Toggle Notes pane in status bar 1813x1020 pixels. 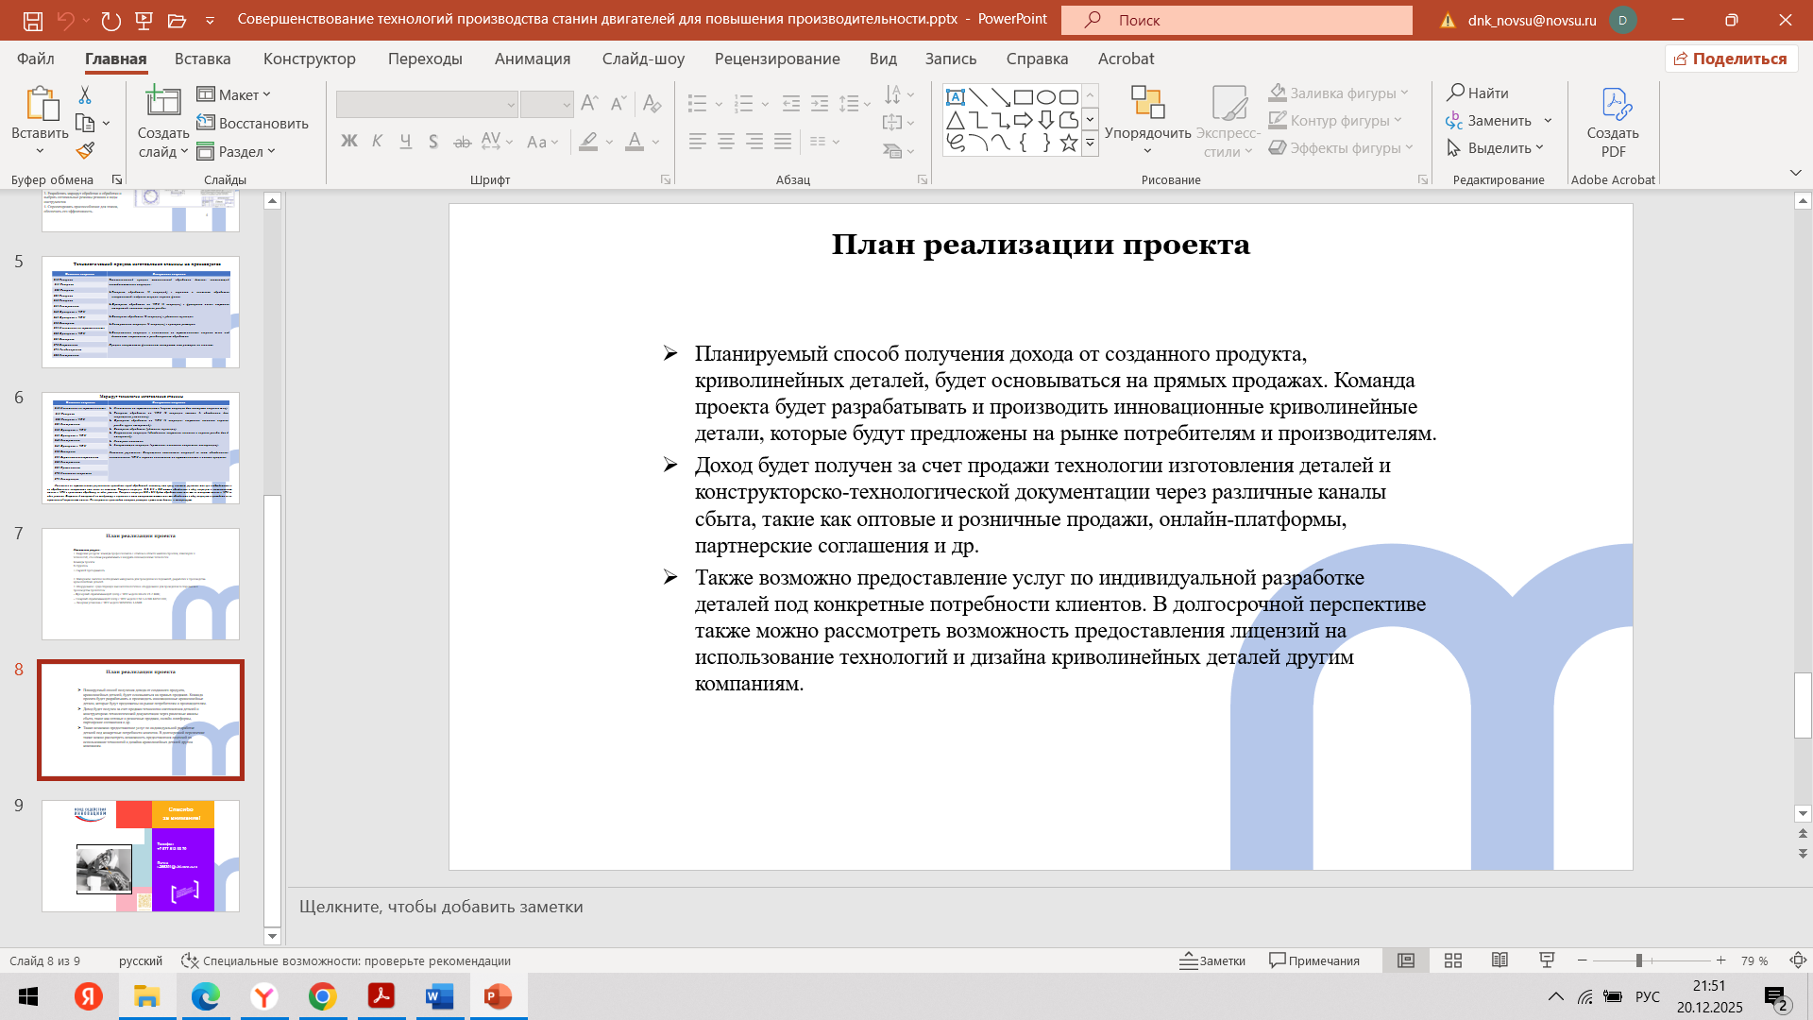[x=1212, y=960]
